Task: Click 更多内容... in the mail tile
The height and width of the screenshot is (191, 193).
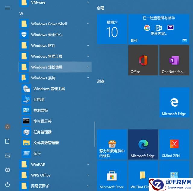Action: coord(159,34)
